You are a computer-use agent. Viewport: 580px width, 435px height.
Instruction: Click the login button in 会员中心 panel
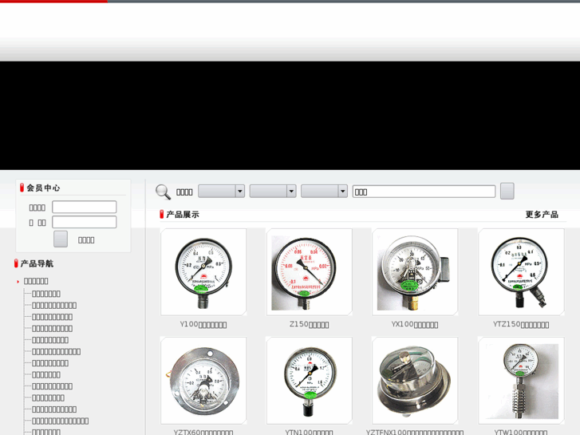click(x=61, y=239)
